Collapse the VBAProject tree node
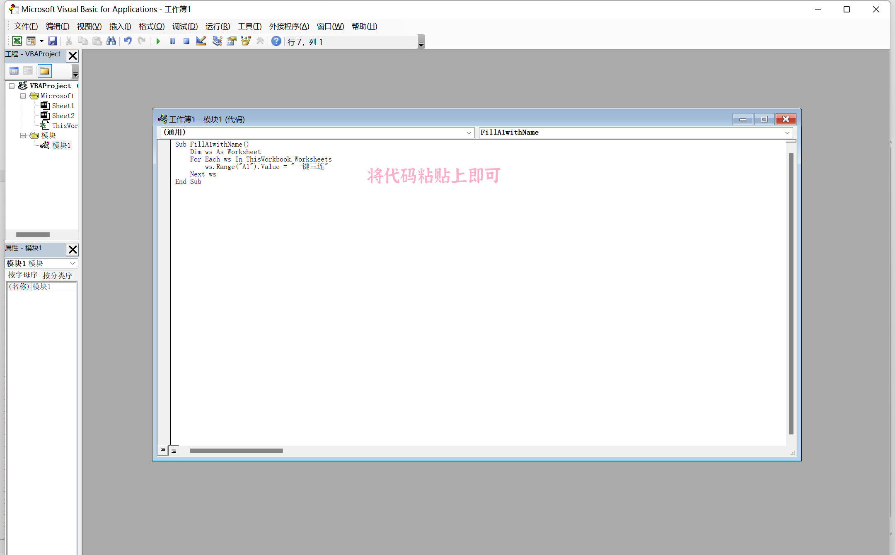Viewport: 895px width, 555px height. pyautogui.click(x=12, y=86)
